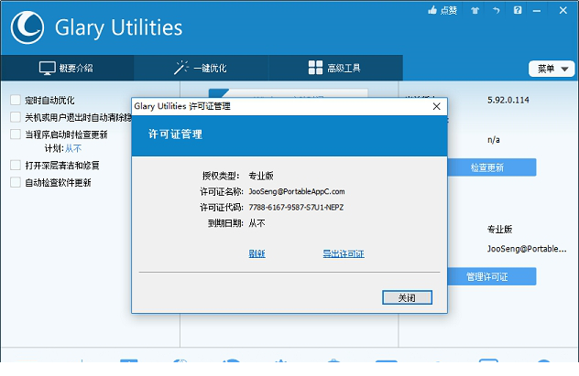The width and height of the screenshot is (579, 376).
Task: Click the 管理许可证 button
Action: pyautogui.click(x=492, y=276)
